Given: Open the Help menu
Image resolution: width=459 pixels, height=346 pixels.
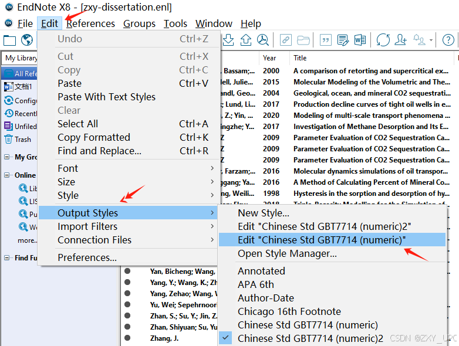Looking at the screenshot, I should click(x=251, y=23).
